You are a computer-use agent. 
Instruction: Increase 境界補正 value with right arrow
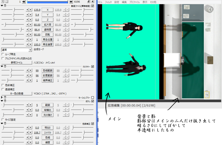31,80
